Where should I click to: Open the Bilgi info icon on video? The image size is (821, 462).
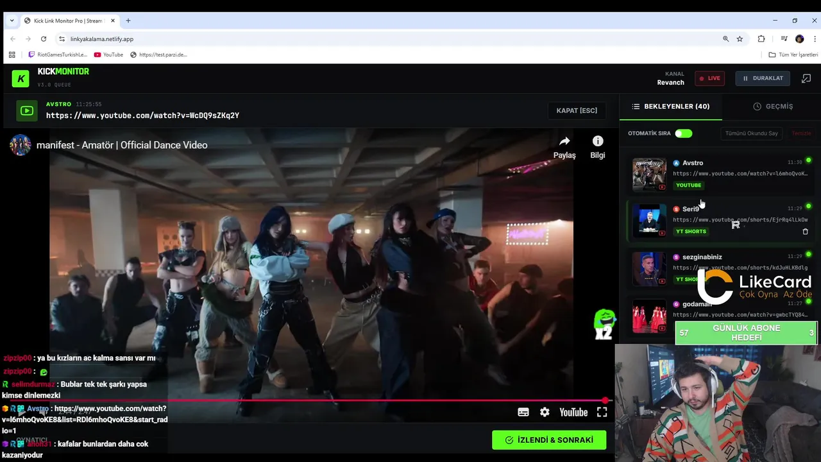pos(598,147)
